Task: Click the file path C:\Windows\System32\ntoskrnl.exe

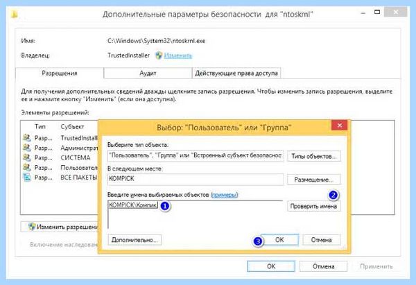Action: coord(156,41)
